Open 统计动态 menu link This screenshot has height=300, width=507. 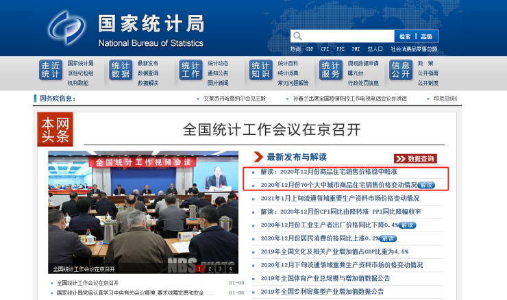218,64
